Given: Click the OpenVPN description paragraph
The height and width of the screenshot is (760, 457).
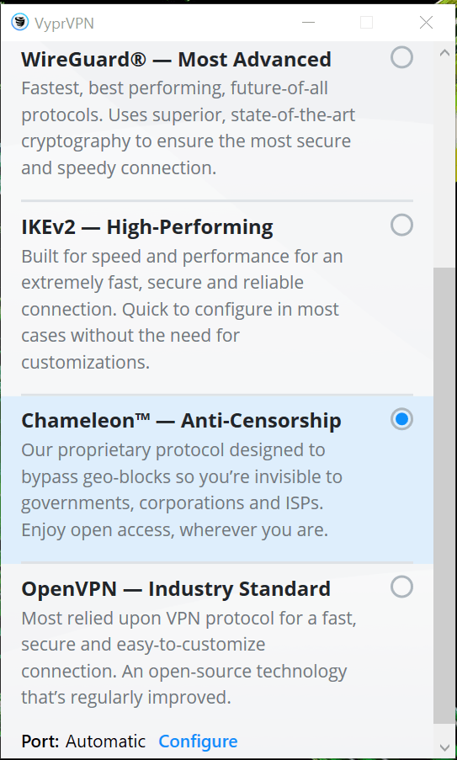Looking at the screenshot, I should pos(189,657).
